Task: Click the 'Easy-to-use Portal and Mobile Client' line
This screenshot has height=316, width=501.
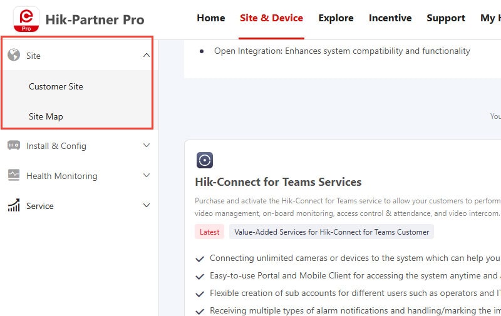Action: pos(355,275)
